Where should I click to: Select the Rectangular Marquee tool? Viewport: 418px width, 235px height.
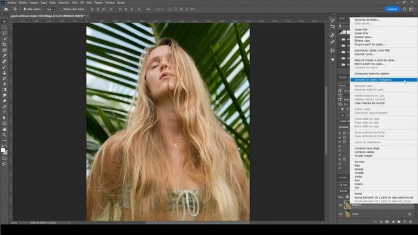5,27
